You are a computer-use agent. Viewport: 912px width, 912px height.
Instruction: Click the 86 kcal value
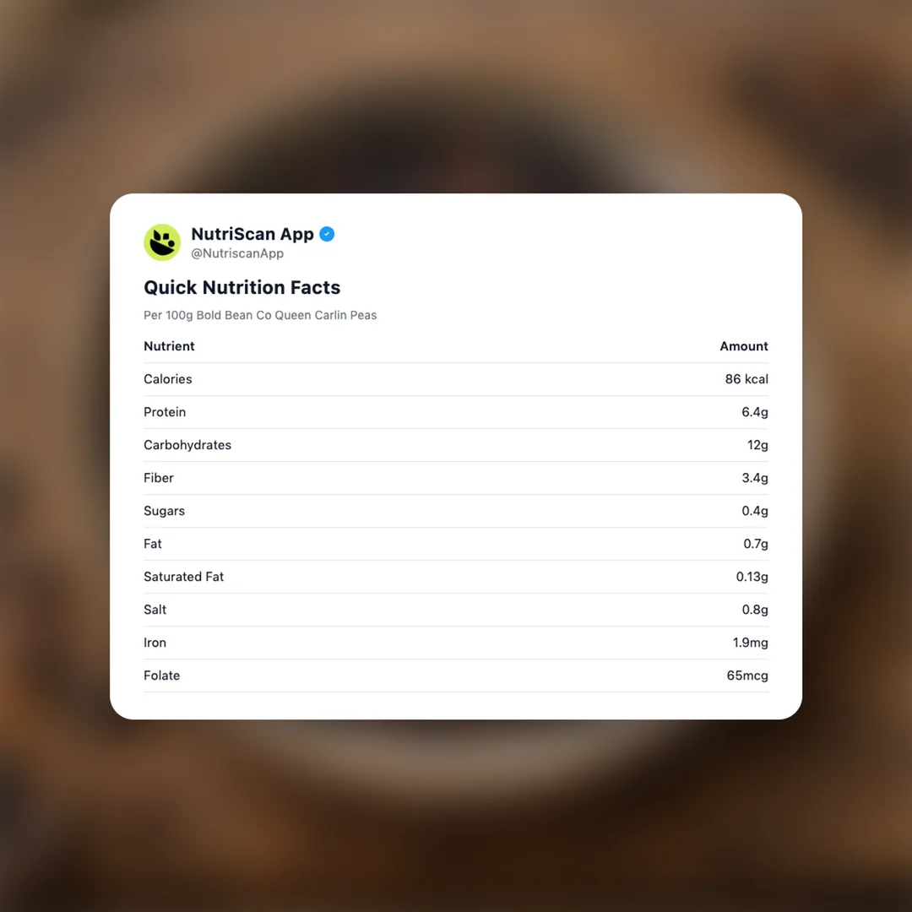point(746,379)
